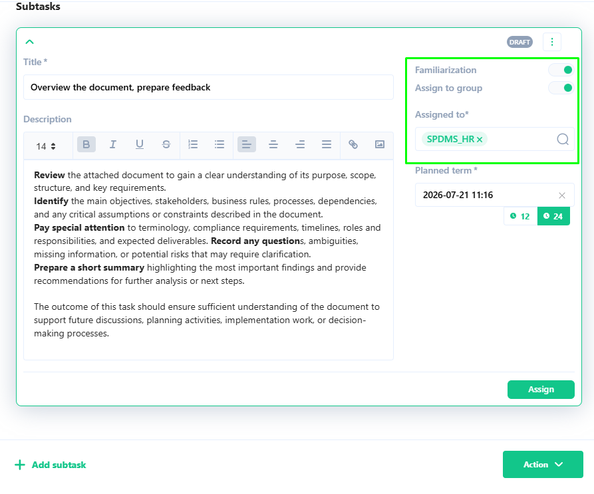Insert a hyperlink into description
Screen dimensions: 594x494
click(353, 144)
